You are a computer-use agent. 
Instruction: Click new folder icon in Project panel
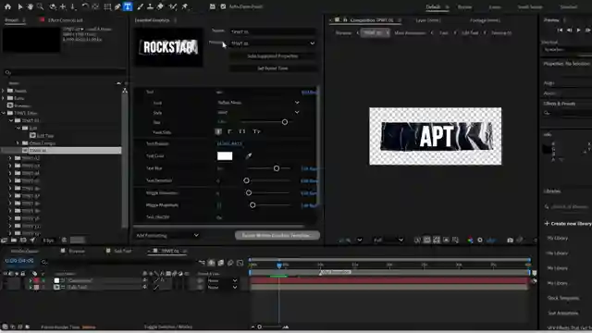[x=14, y=240]
